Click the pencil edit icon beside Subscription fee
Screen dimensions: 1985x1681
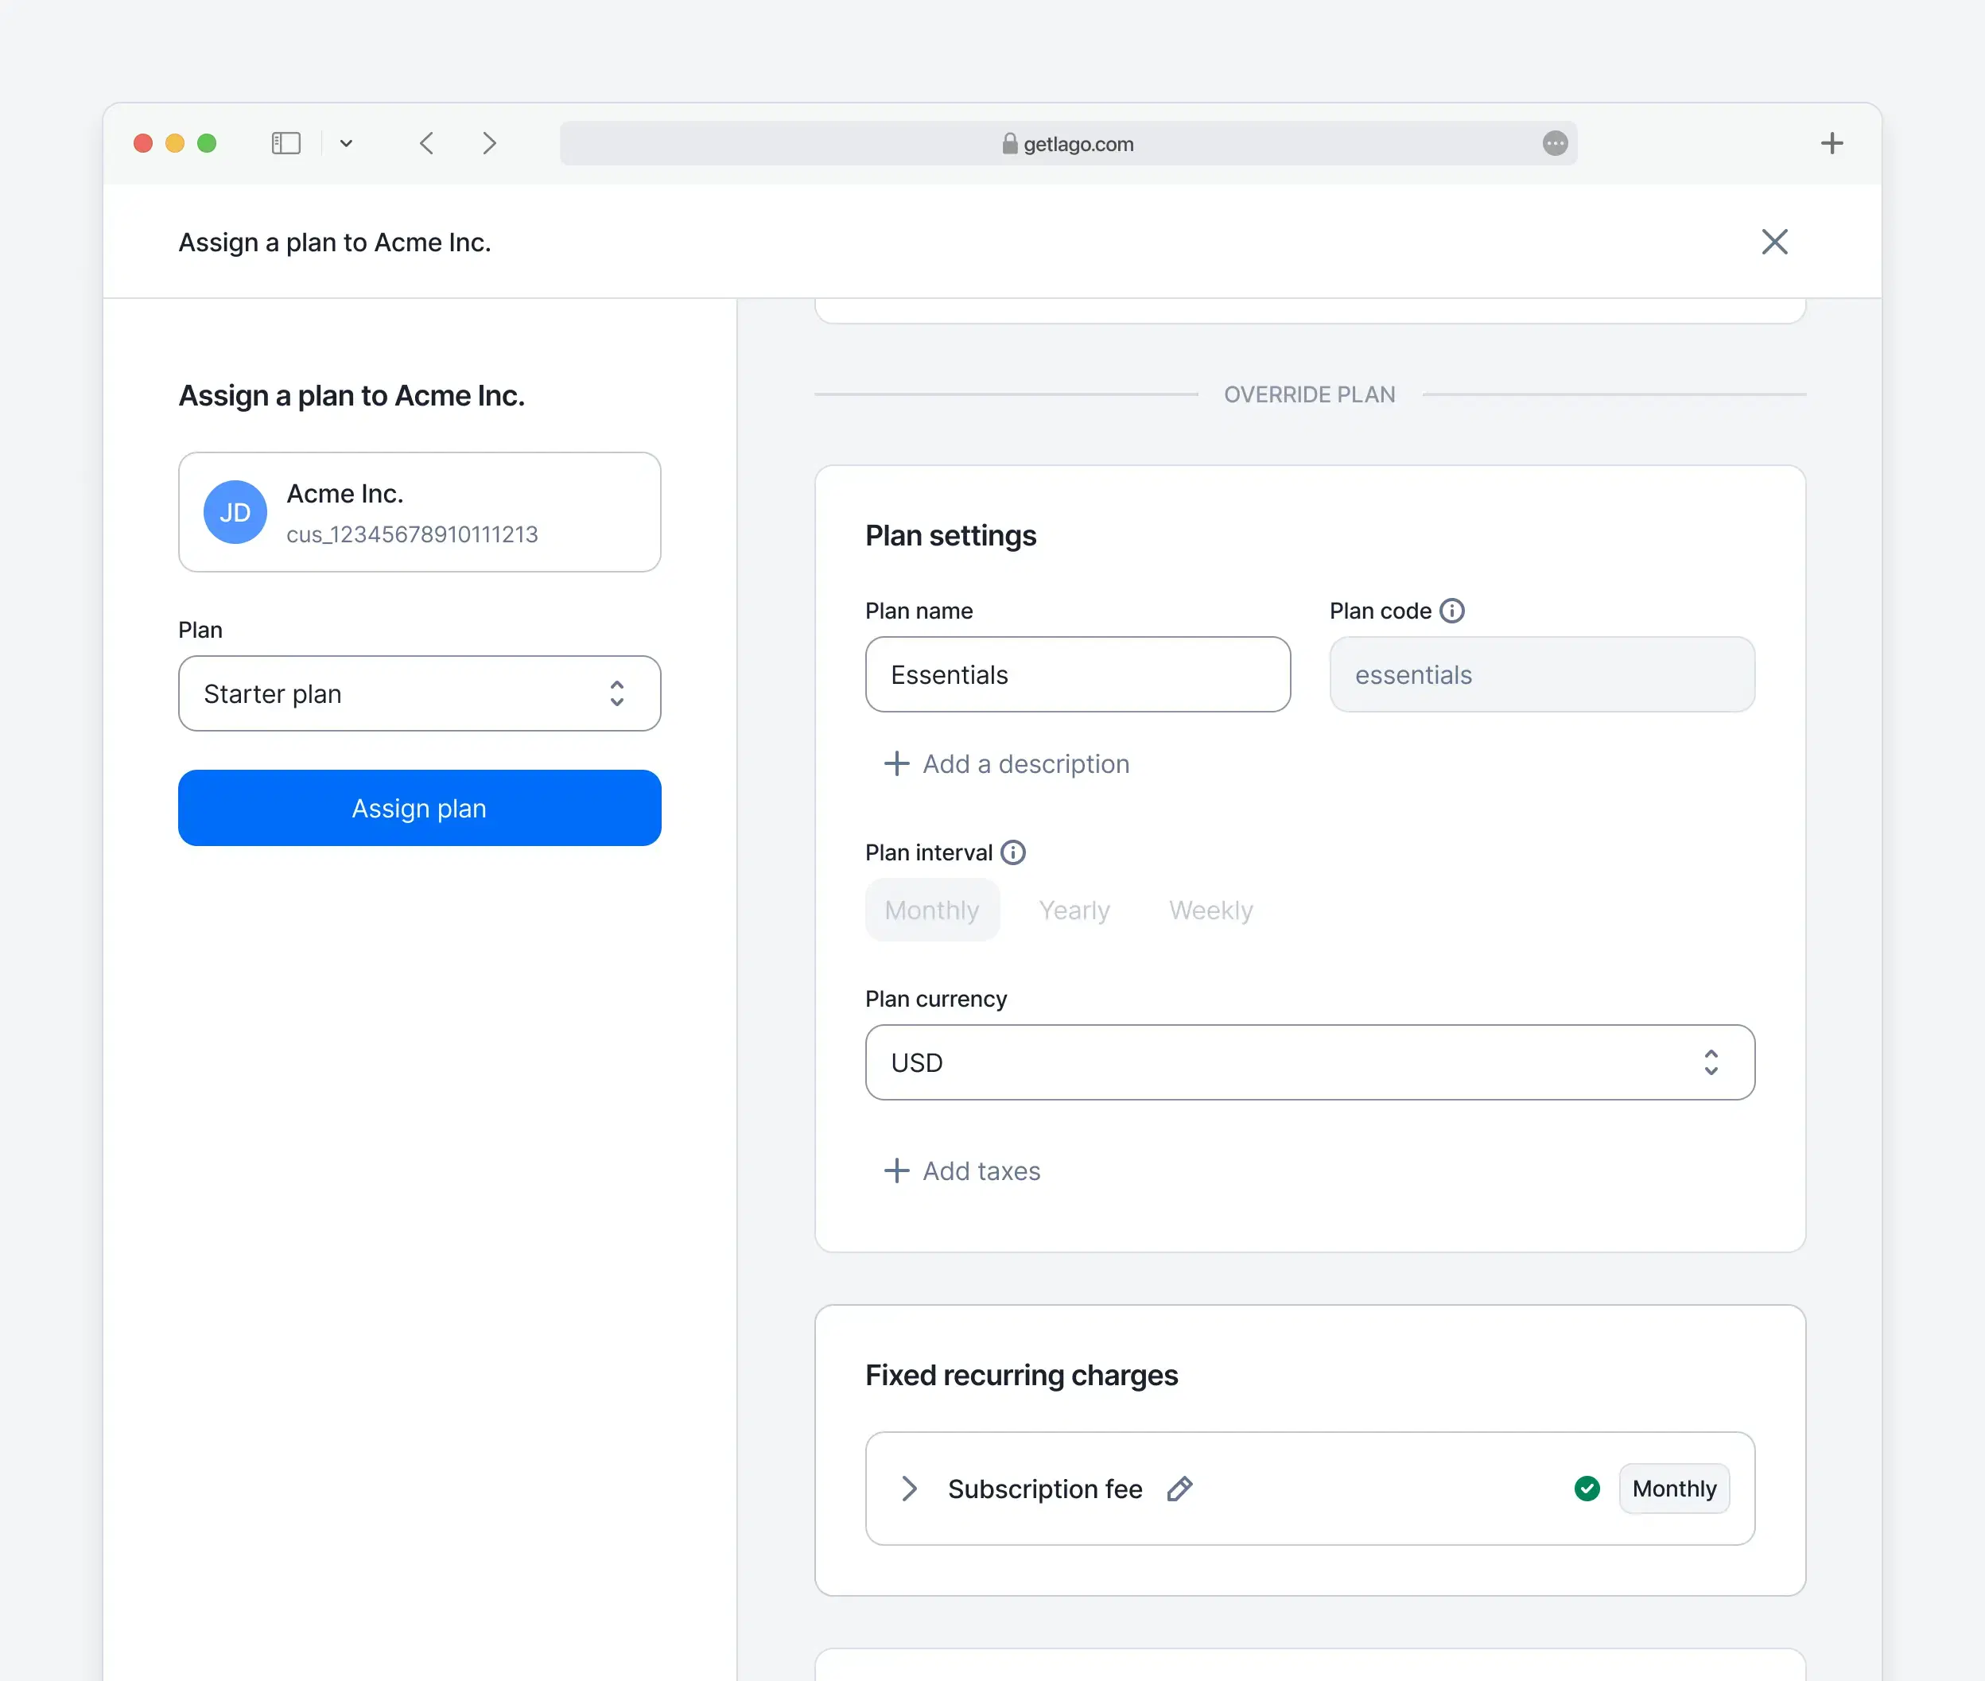(x=1179, y=1489)
